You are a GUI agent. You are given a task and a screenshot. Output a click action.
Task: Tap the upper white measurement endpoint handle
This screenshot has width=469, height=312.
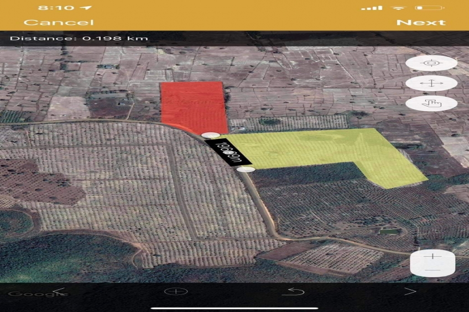(210, 135)
